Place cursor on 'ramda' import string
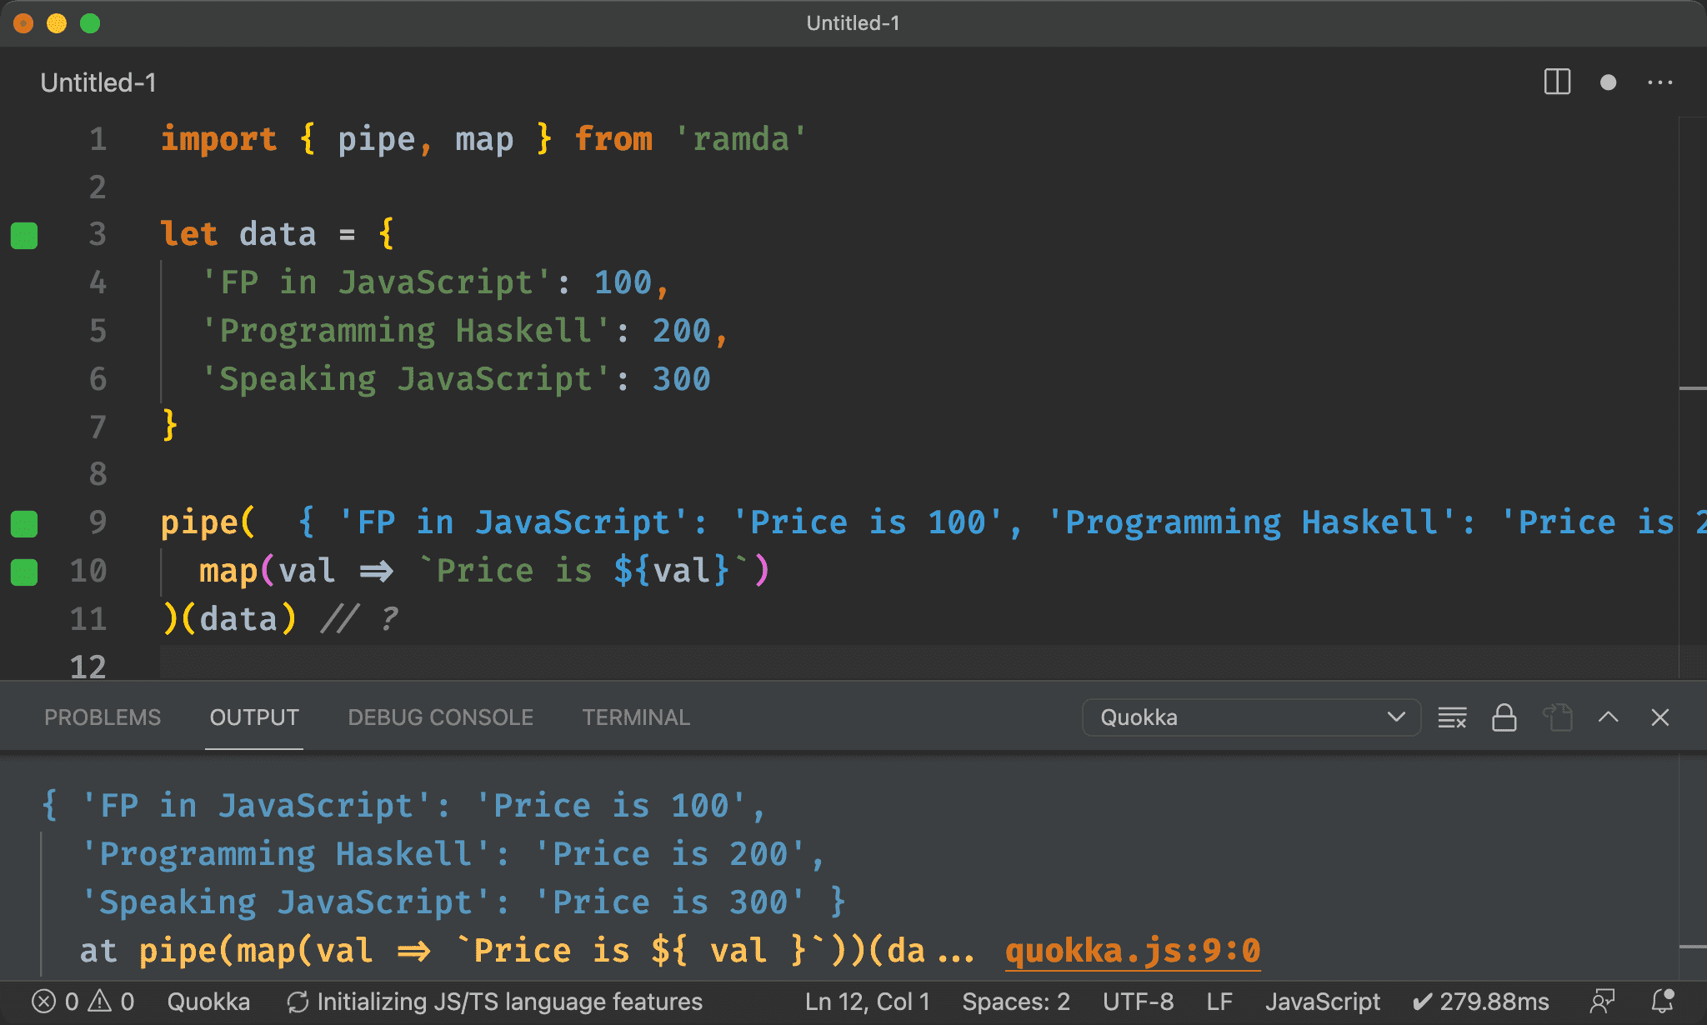The height and width of the screenshot is (1025, 1707). coord(740,139)
